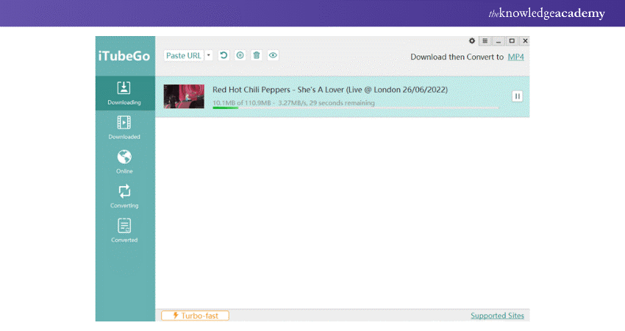625x331 pixels.
Task: Click the Red Hot Chili Peppers video thumbnail
Action: 184,96
